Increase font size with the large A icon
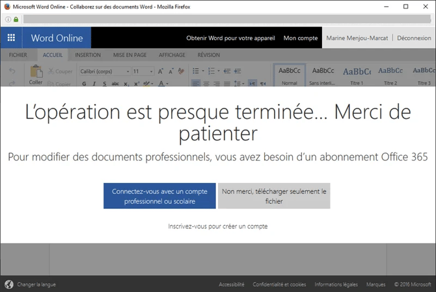The width and height of the screenshot is (436, 292). 161,71
